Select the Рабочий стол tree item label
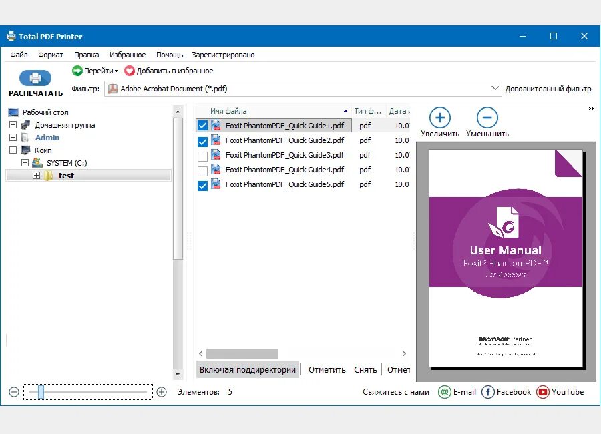Viewport: 601px width, 434px height. click(x=45, y=112)
